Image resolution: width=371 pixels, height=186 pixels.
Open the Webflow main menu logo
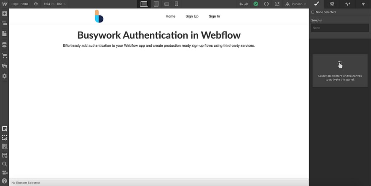point(5,4)
